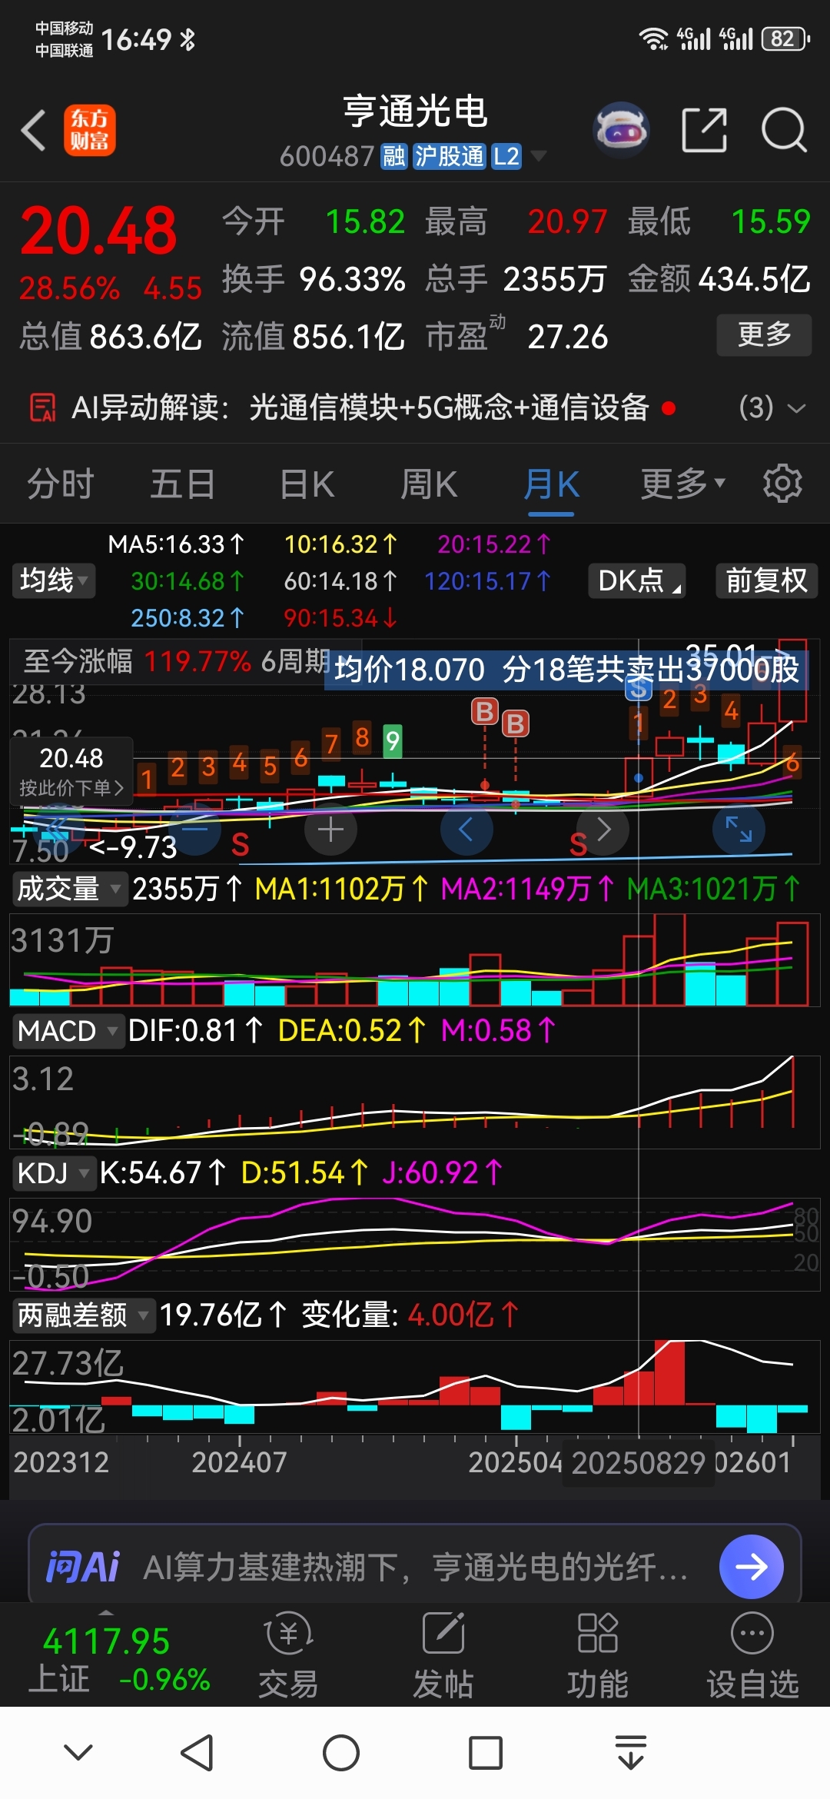Tap the Android recent apps square
This screenshot has width=830, height=1799.
pyautogui.click(x=486, y=1753)
